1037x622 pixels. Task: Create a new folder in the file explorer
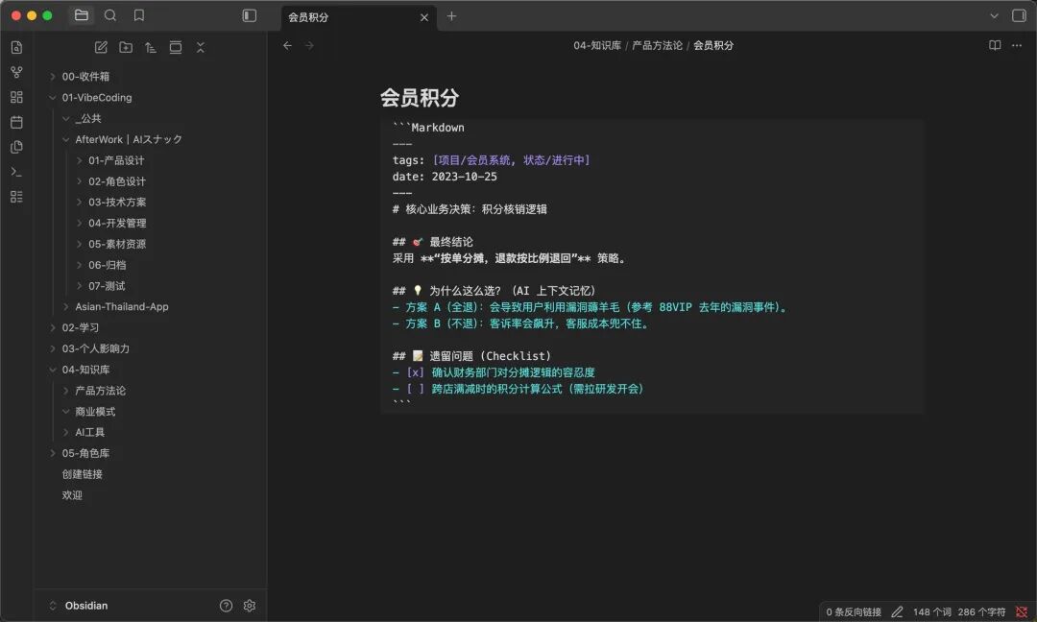click(x=126, y=47)
